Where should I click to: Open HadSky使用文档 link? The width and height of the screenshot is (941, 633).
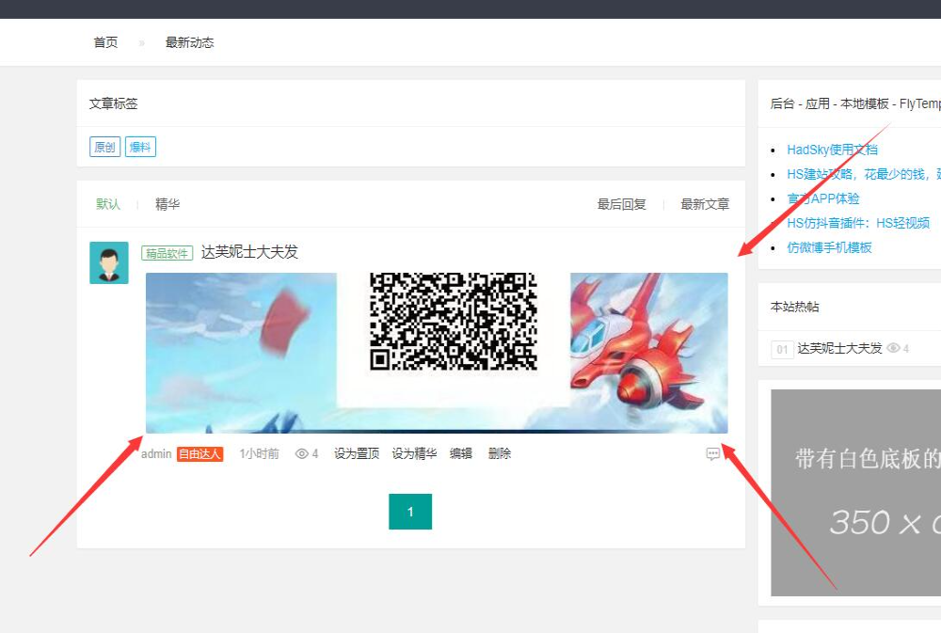pyautogui.click(x=833, y=150)
